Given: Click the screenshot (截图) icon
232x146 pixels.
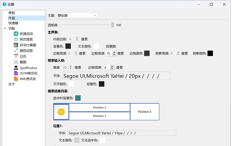Looking at the screenshot, I should coord(16,62).
